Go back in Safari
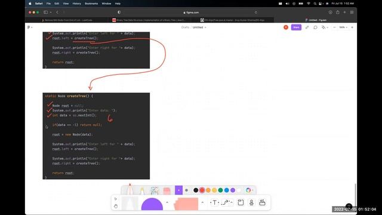This screenshot has height=215, width=382. (x=57, y=12)
